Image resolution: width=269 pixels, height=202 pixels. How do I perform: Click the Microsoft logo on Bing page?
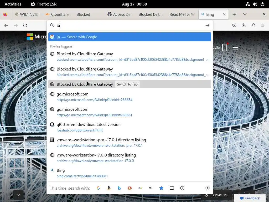pyautogui.click(x=37, y=36)
